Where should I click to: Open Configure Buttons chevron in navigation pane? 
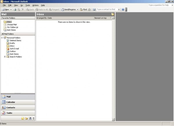34,118
